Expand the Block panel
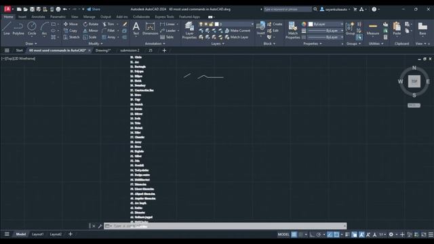Viewport: 434px width, 244px height. (269, 43)
